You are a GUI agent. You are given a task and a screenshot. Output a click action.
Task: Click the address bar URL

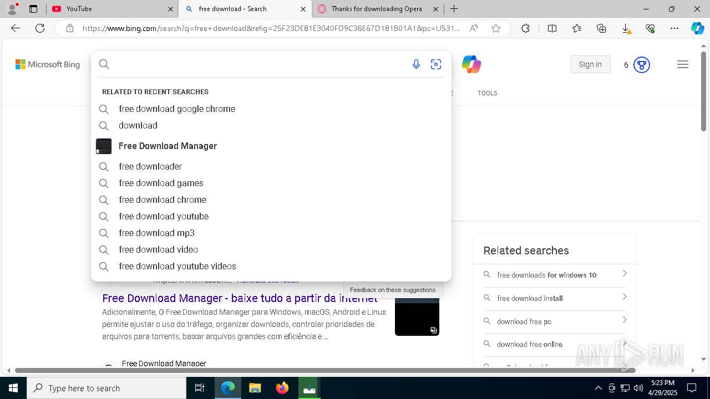(x=271, y=28)
